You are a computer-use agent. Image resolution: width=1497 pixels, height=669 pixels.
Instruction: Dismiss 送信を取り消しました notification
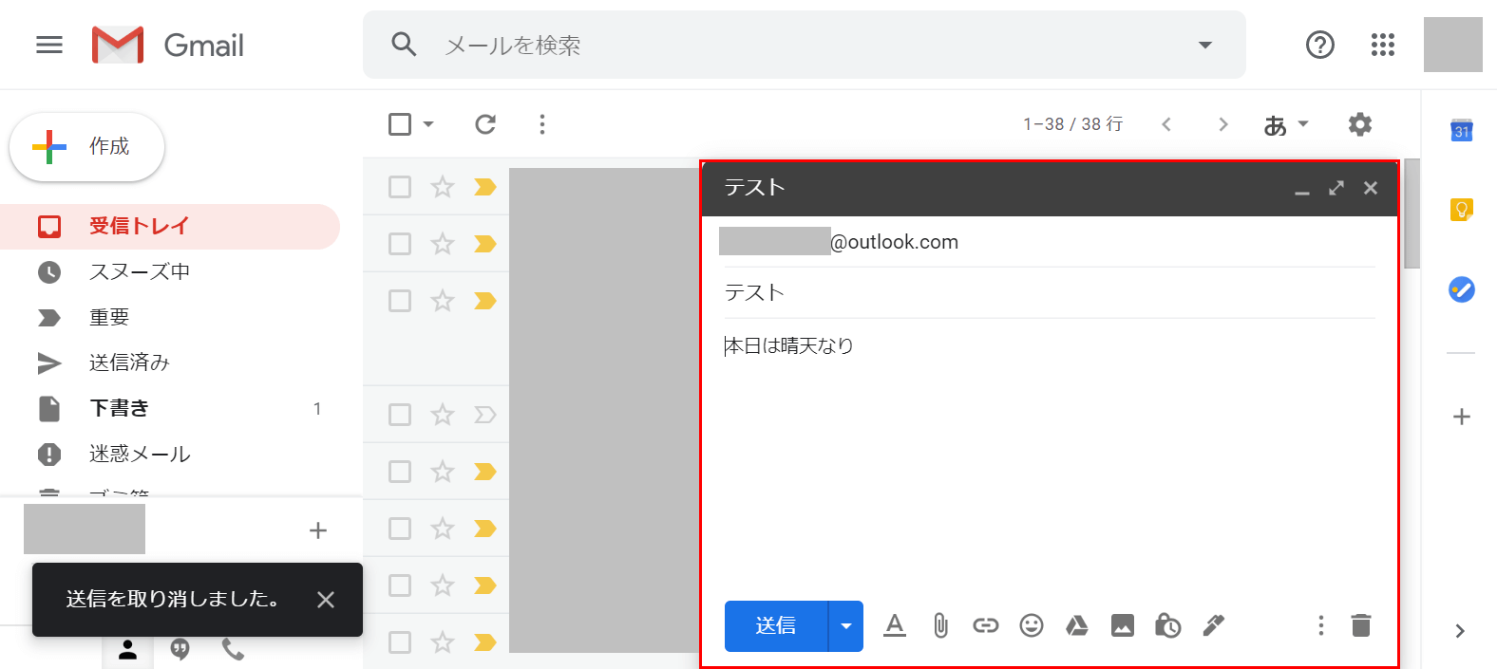326,600
